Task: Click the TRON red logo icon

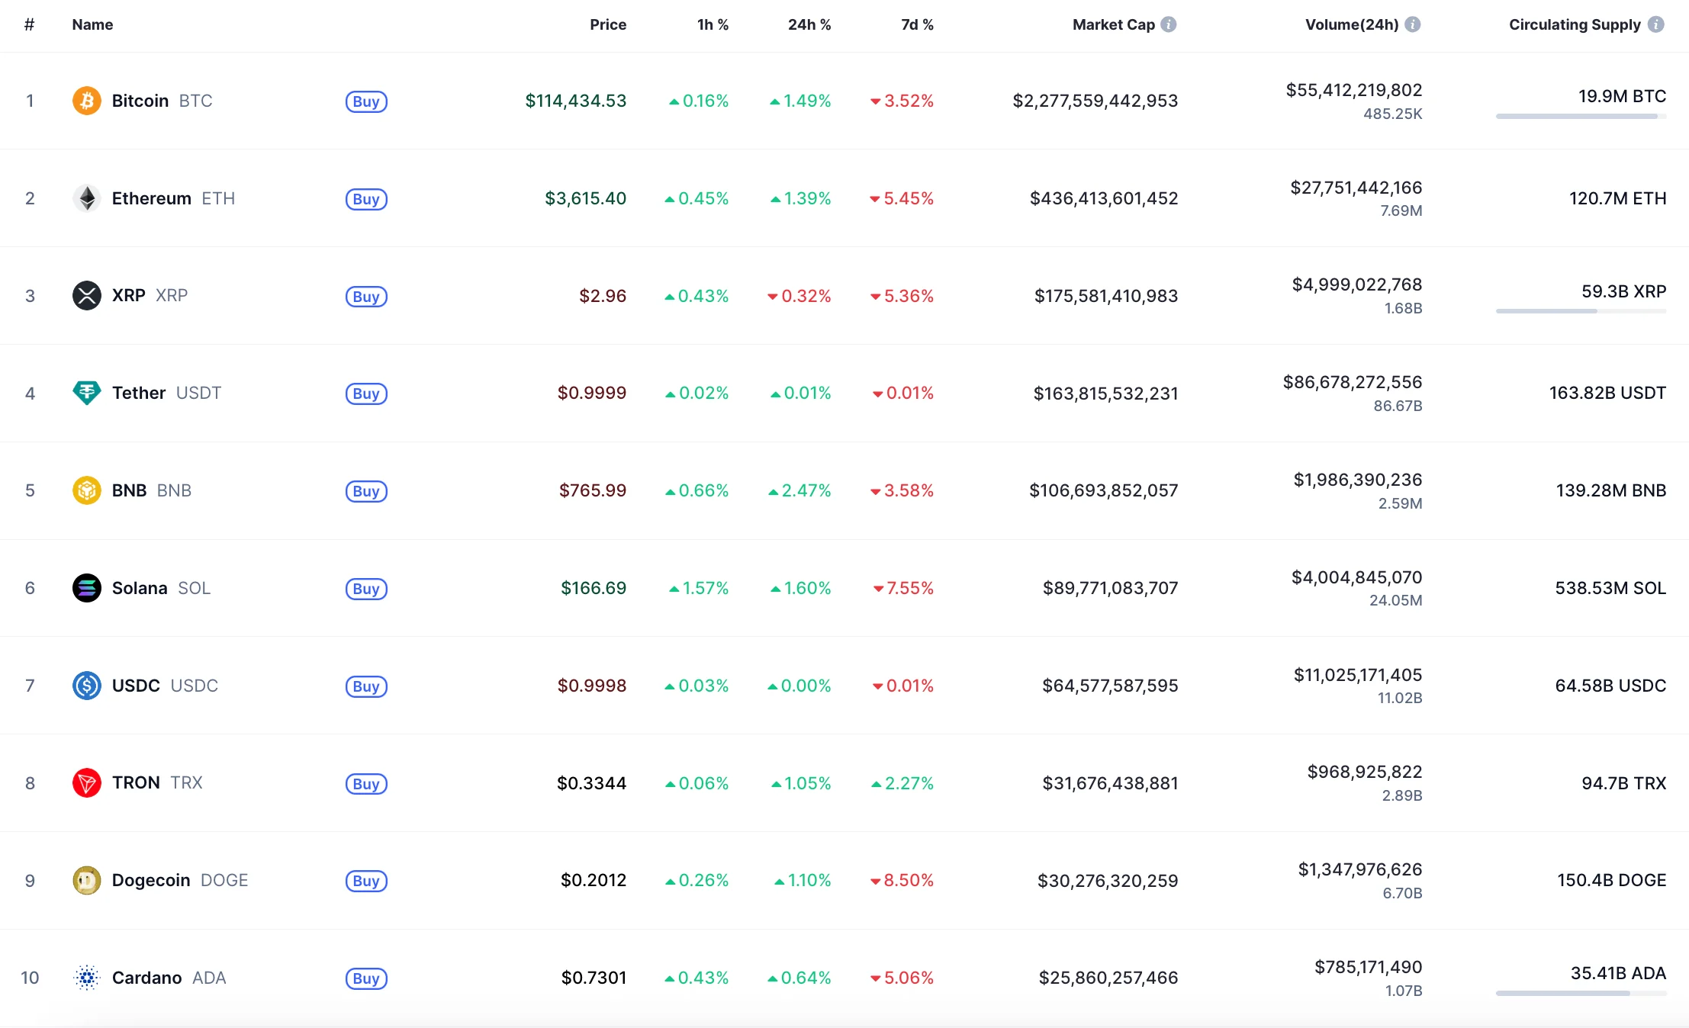Action: [x=86, y=783]
